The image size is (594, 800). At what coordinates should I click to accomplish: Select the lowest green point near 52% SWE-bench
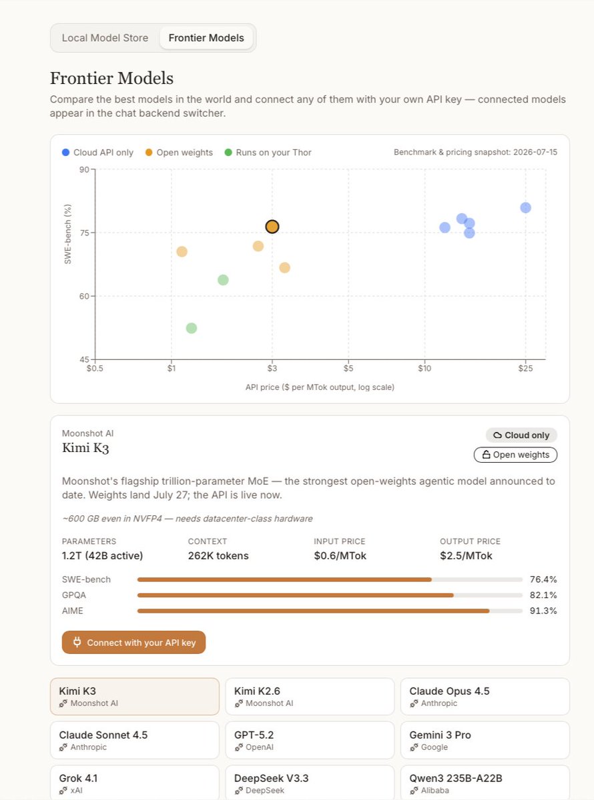point(192,328)
